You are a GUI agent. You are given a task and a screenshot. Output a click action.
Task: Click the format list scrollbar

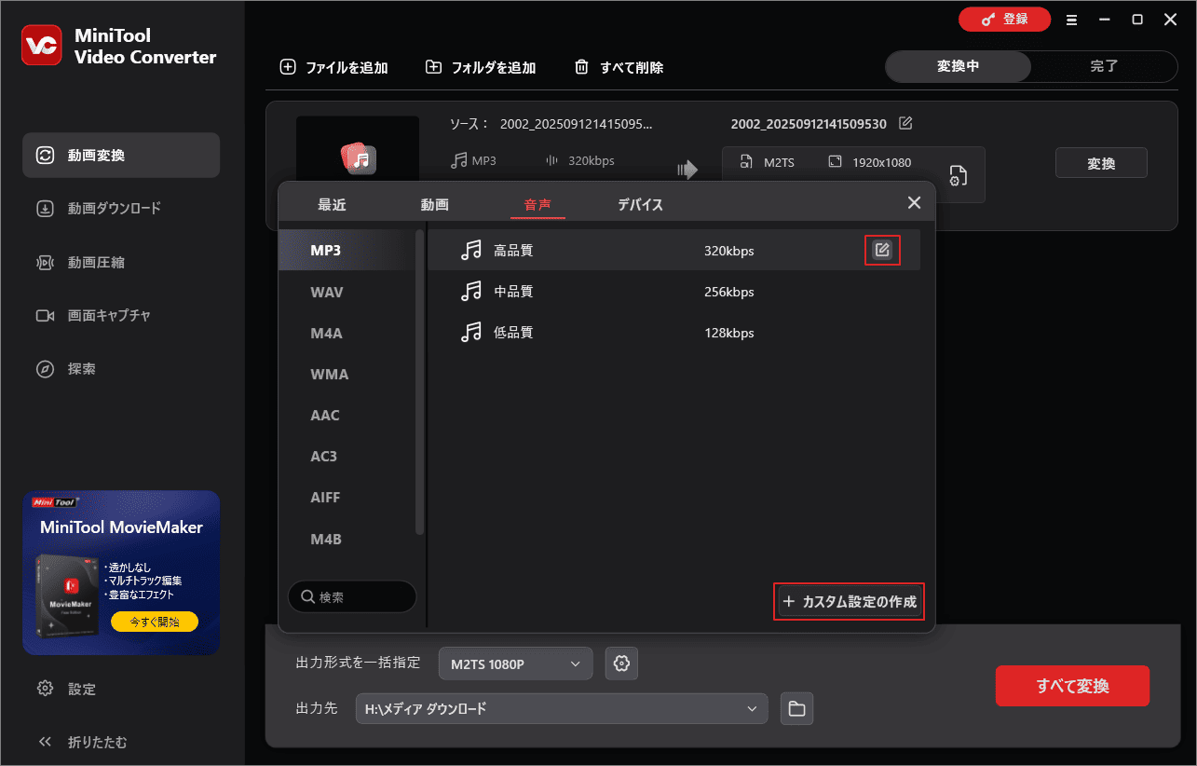pos(419,382)
